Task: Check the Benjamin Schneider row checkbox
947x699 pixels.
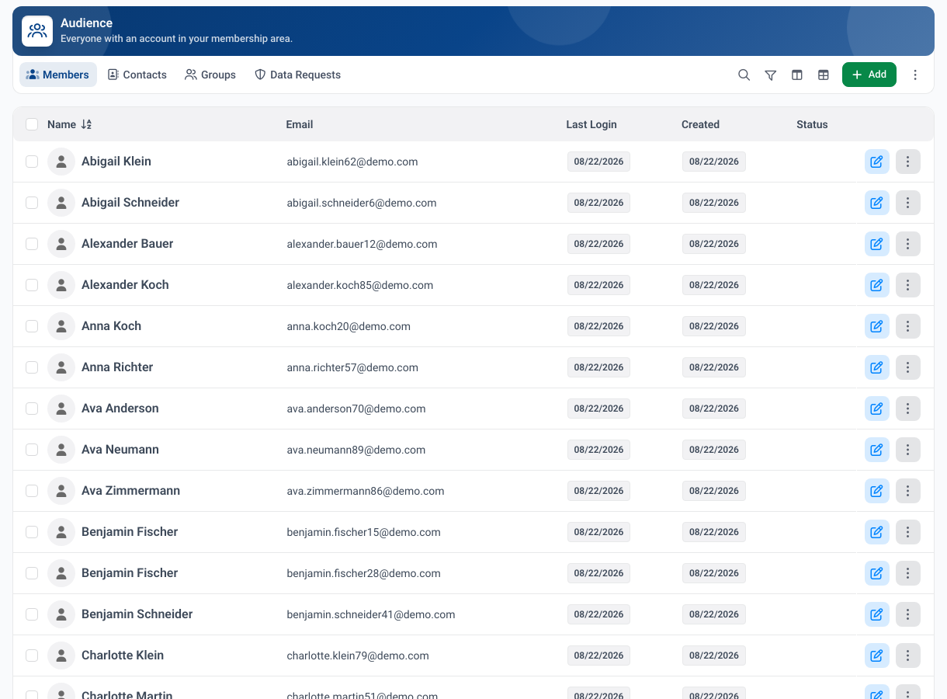Action: [32, 614]
